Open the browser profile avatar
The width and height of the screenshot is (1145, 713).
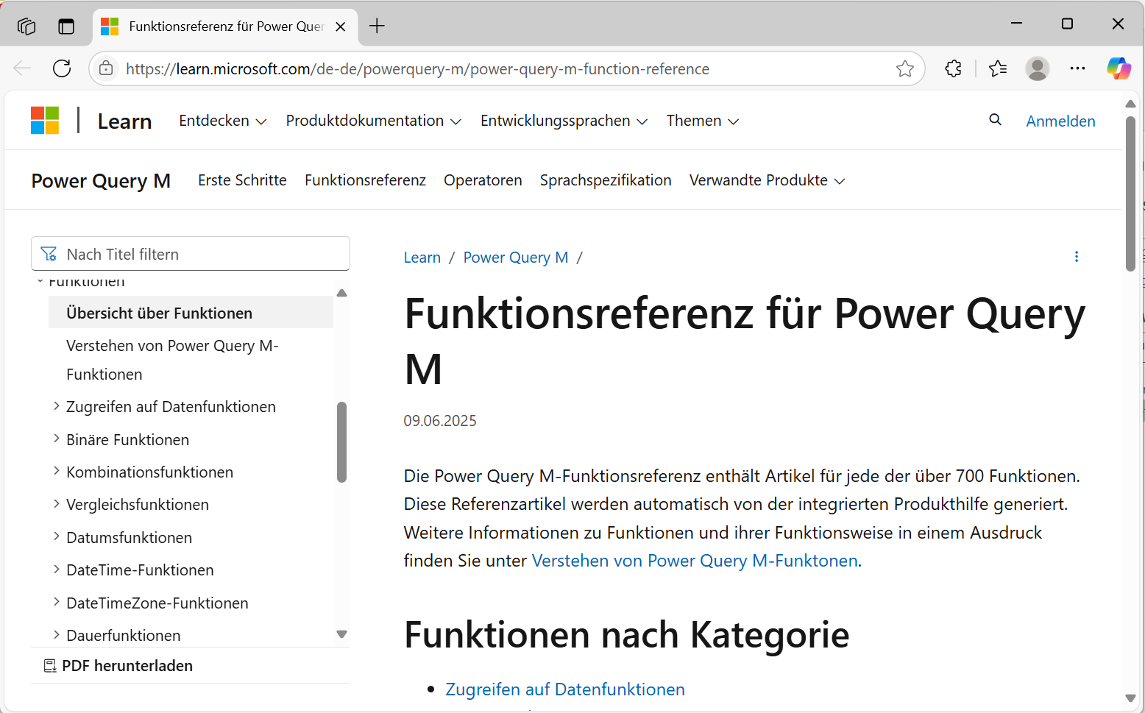(x=1038, y=68)
